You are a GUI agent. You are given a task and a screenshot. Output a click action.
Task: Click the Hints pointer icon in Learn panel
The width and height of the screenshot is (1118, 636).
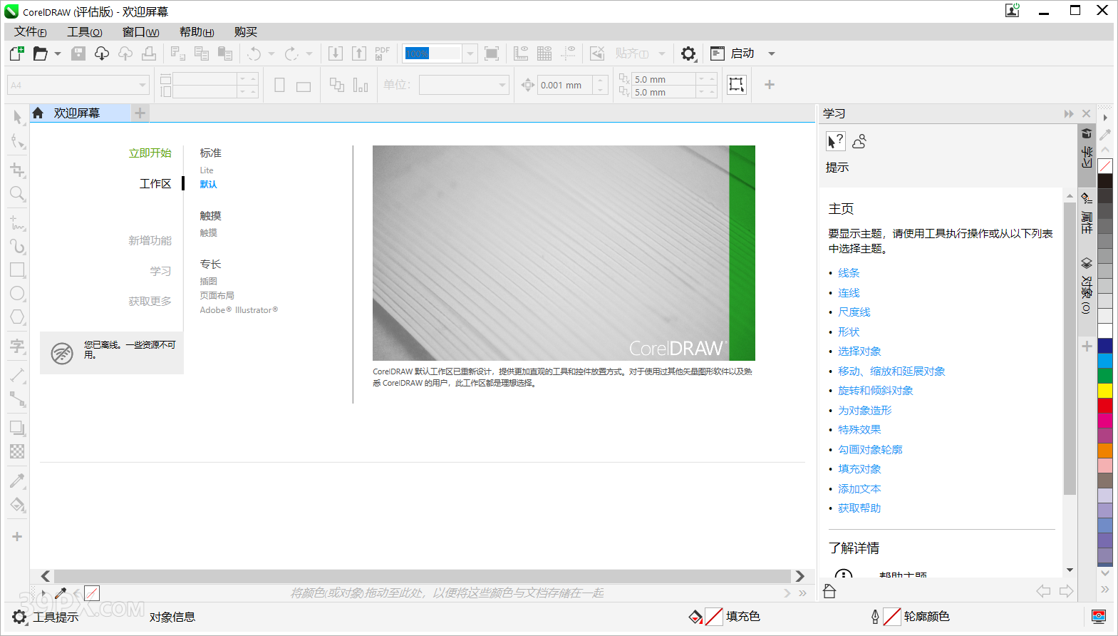(835, 141)
